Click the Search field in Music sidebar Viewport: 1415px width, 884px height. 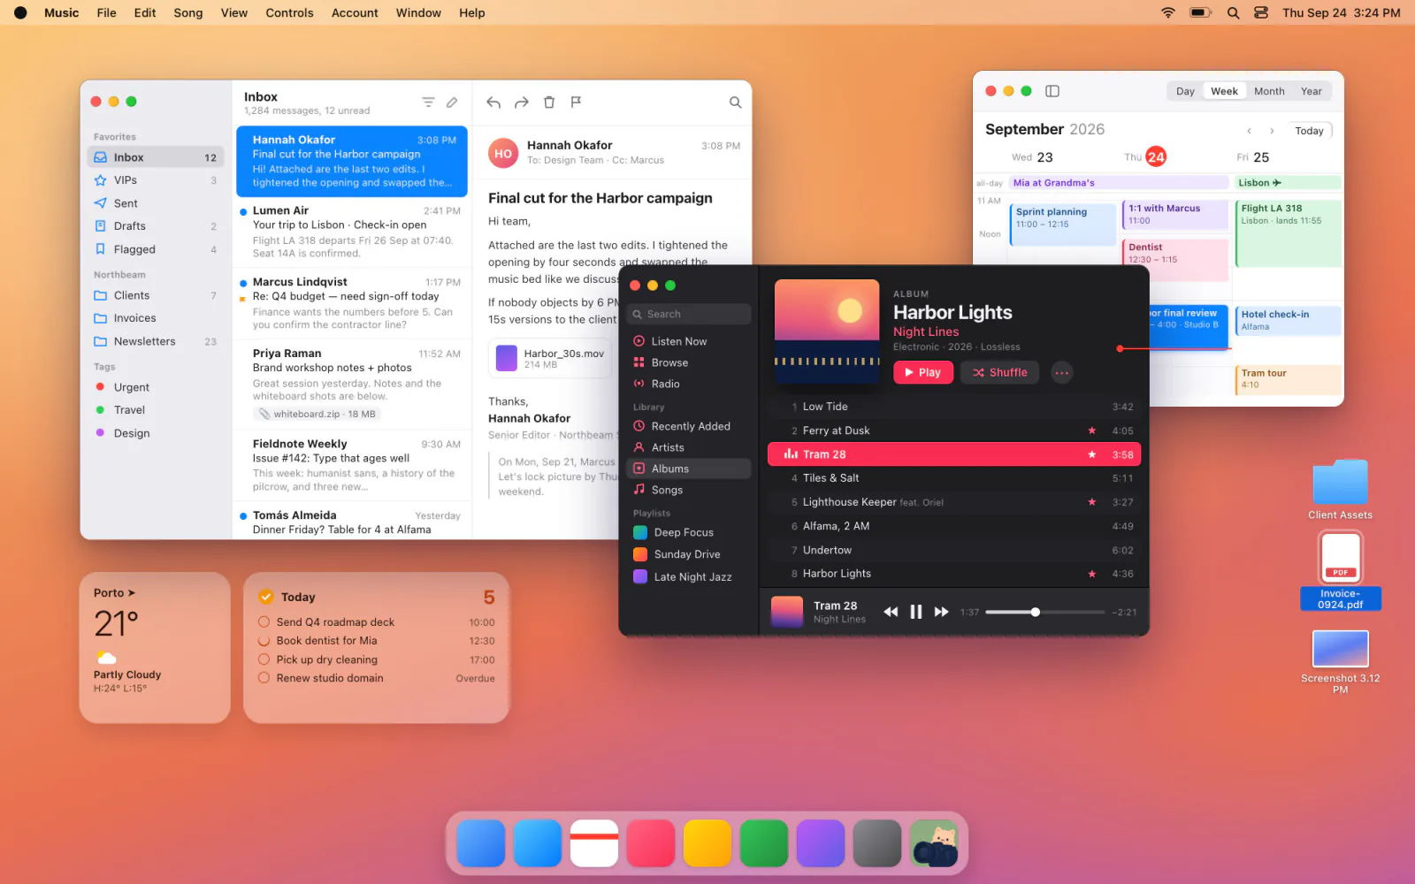689,314
